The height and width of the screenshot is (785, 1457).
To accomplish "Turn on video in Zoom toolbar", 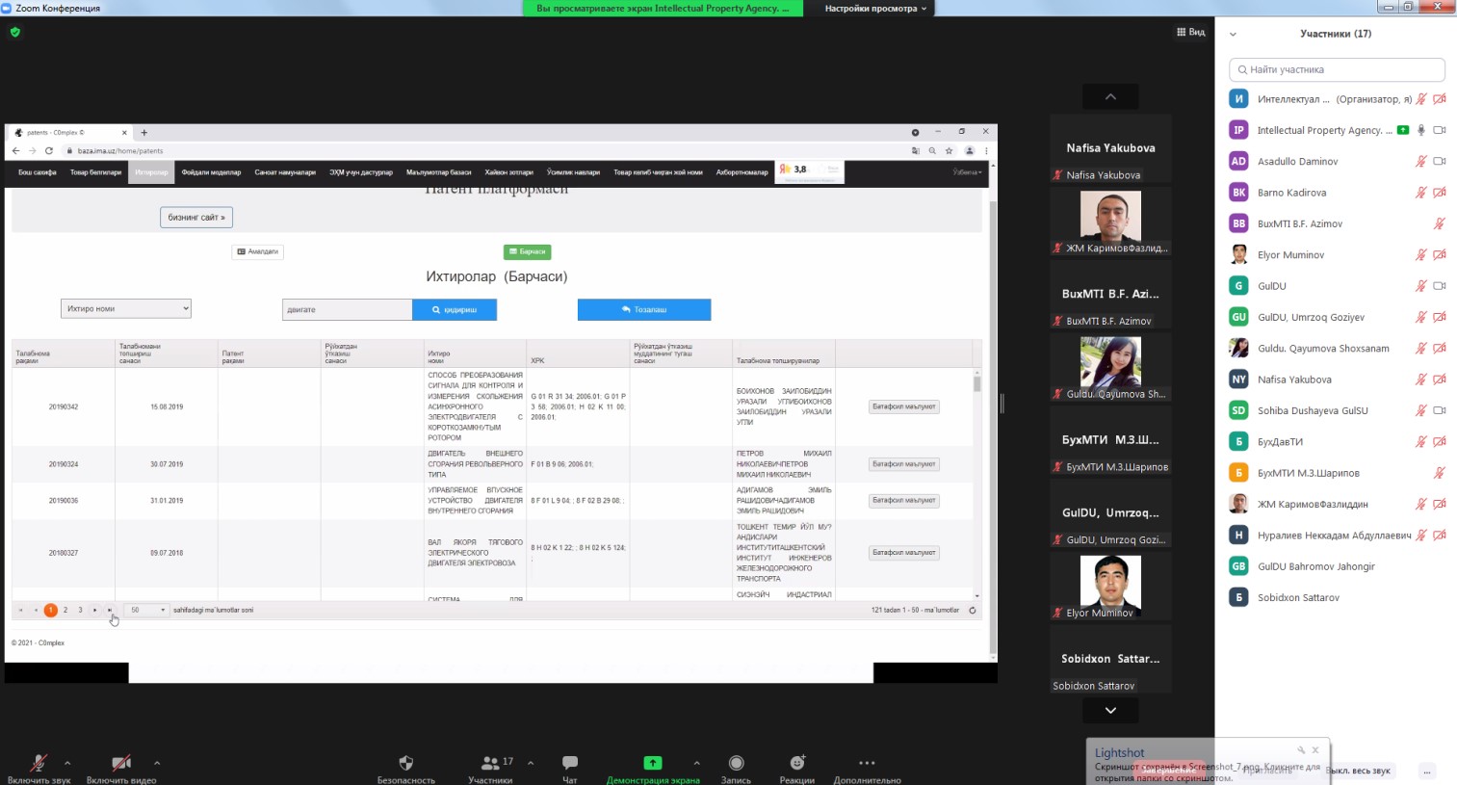I will [120, 763].
